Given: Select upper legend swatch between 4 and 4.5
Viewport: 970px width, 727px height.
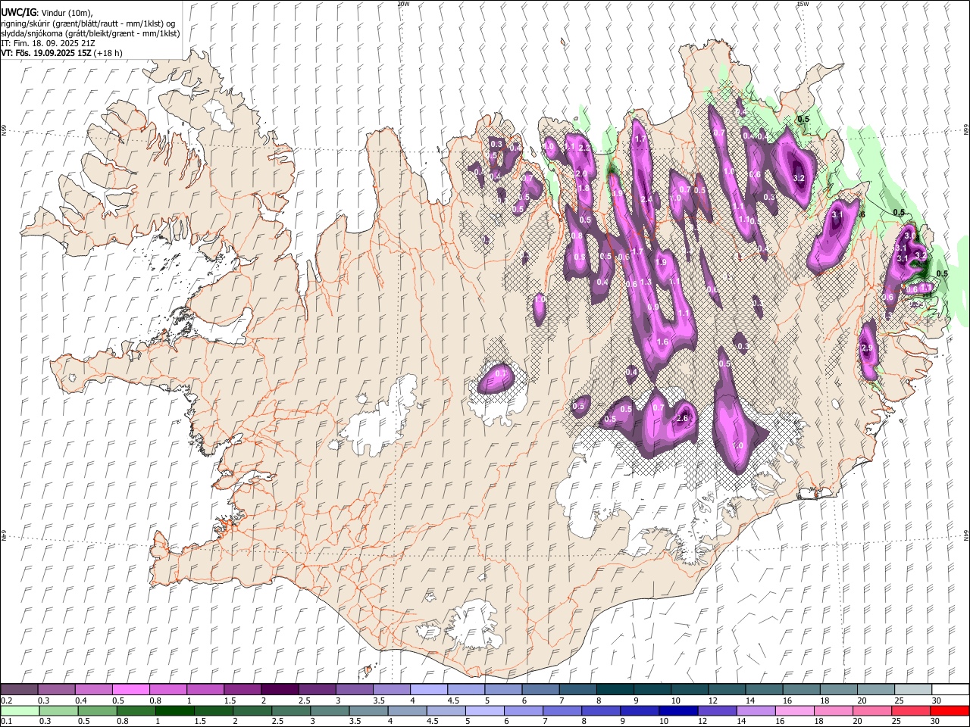Looking at the screenshot, I should pos(428,689).
